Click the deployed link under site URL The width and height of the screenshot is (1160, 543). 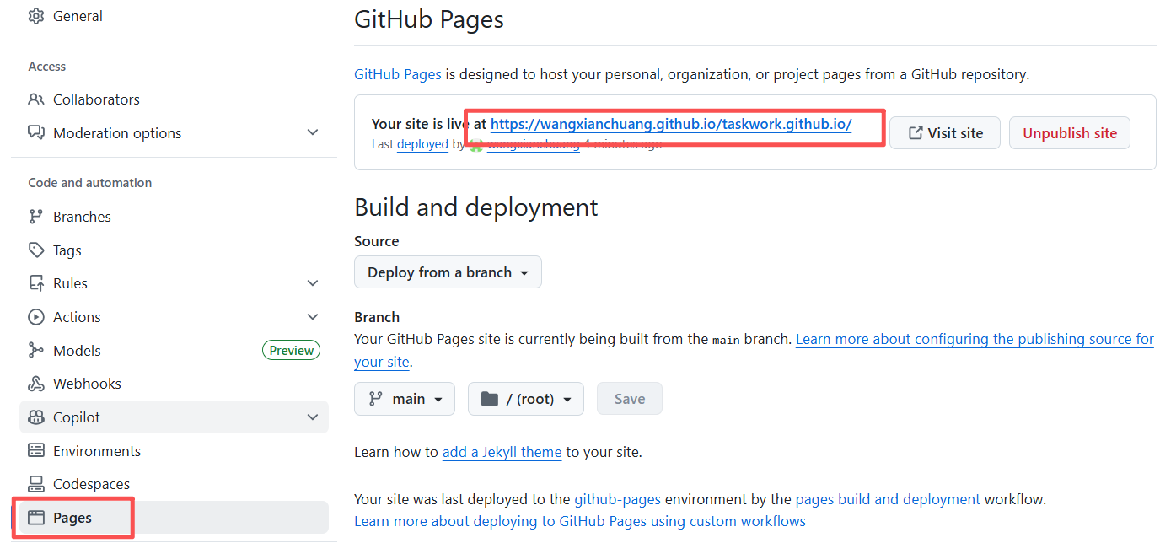click(422, 144)
